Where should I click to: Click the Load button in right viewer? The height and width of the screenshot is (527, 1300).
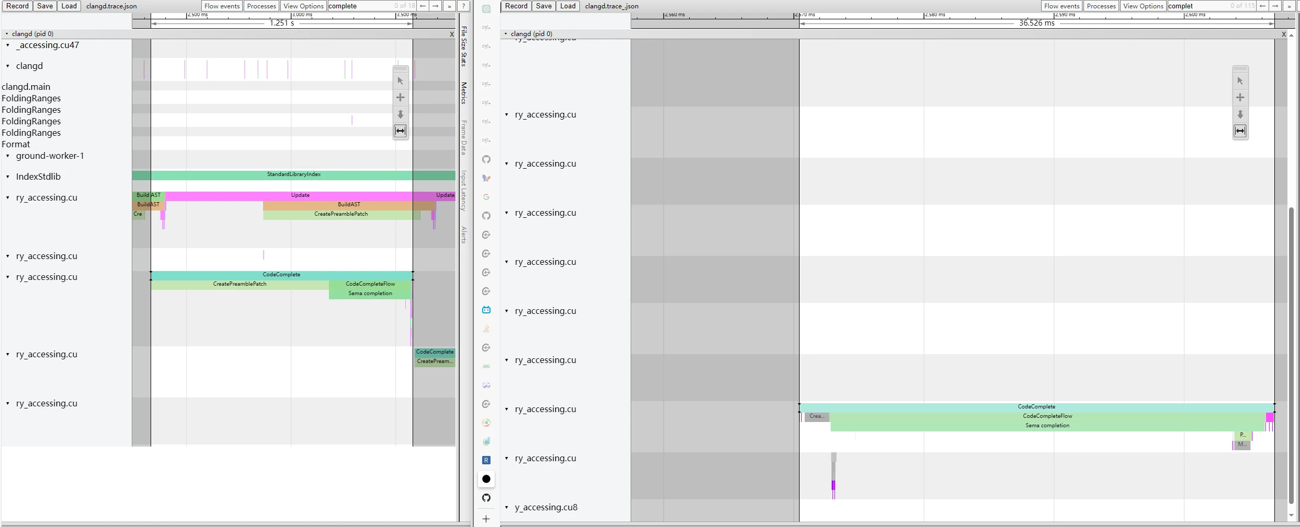point(567,6)
